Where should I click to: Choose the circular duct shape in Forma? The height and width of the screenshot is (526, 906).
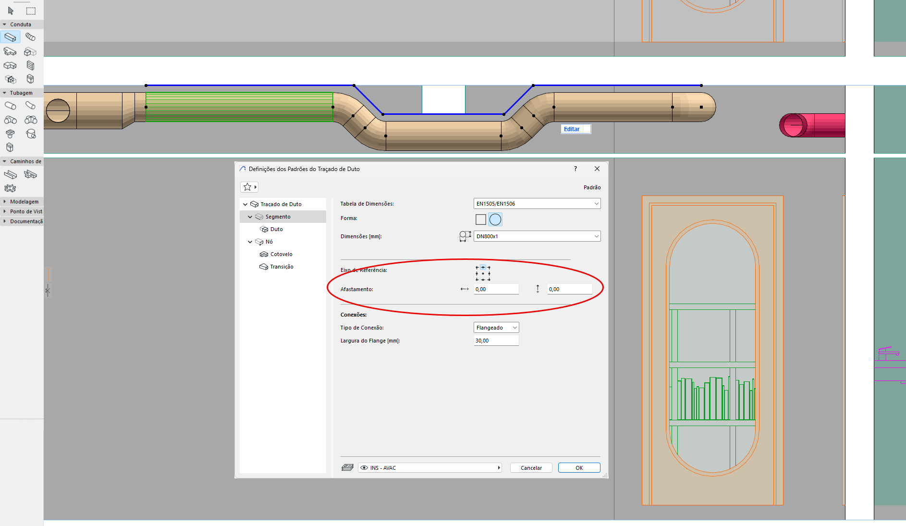[495, 220]
